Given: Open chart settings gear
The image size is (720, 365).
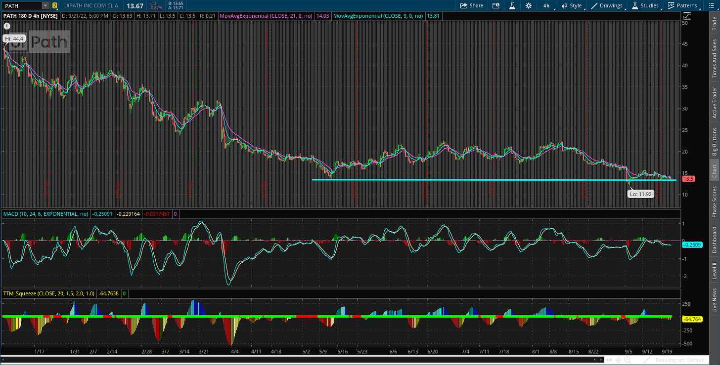Looking at the screenshot, I should coord(529,5).
